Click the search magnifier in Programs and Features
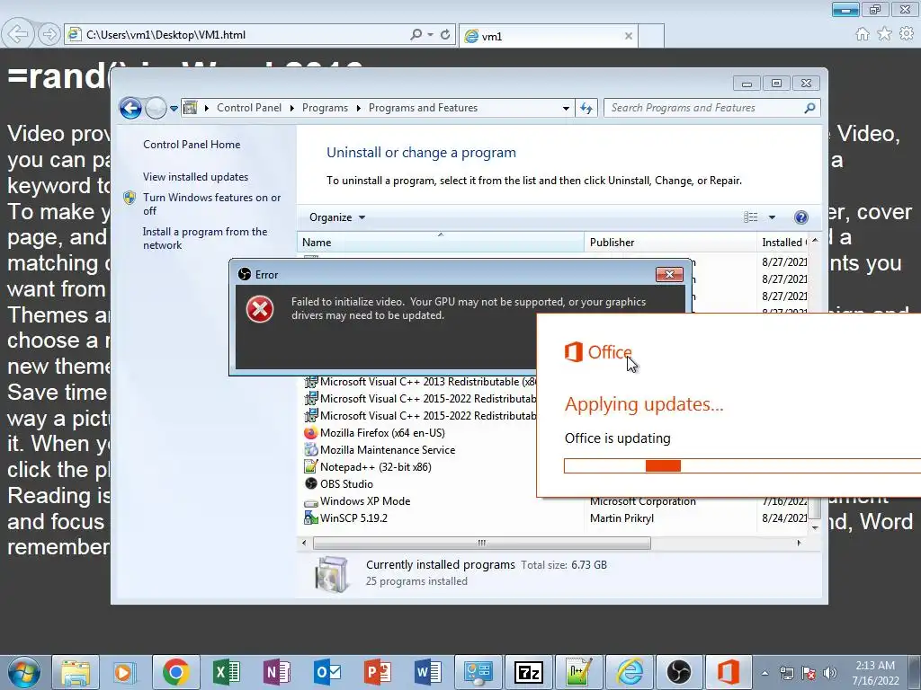The width and height of the screenshot is (921, 690). (809, 108)
